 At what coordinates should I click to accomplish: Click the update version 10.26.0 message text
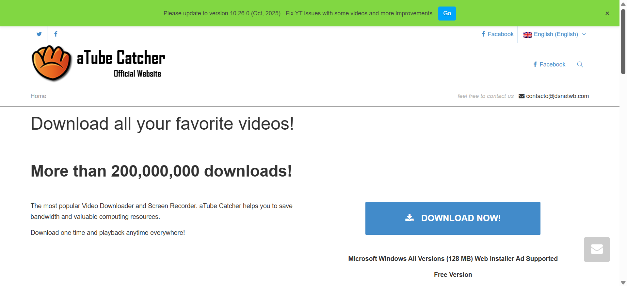(x=298, y=13)
